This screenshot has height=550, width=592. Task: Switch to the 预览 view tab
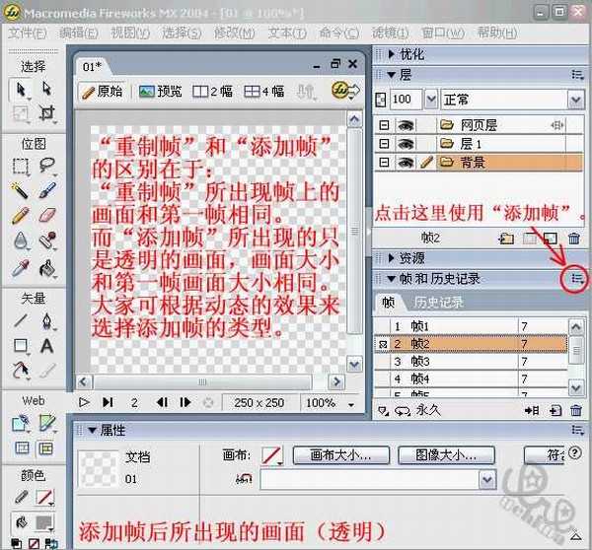coord(161,91)
